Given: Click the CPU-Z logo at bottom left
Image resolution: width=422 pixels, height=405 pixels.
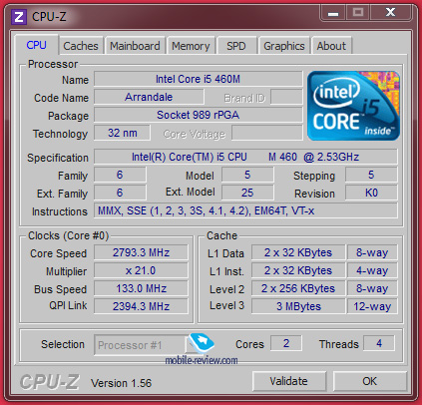Looking at the screenshot, I should (50, 382).
